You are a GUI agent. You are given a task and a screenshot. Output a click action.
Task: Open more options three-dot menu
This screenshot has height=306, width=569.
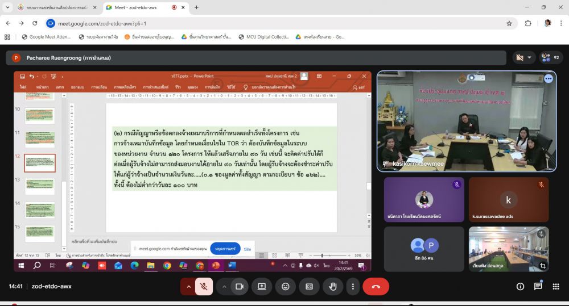point(353,287)
